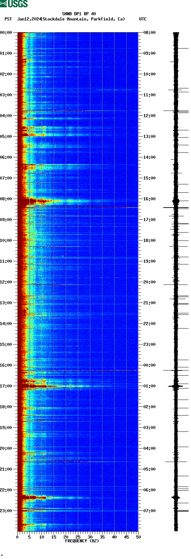Image resolution: width=191 pixels, height=559 pixels.
Task: Click the 40 Hz frequency axis label
Action: [x=114, y=537]
